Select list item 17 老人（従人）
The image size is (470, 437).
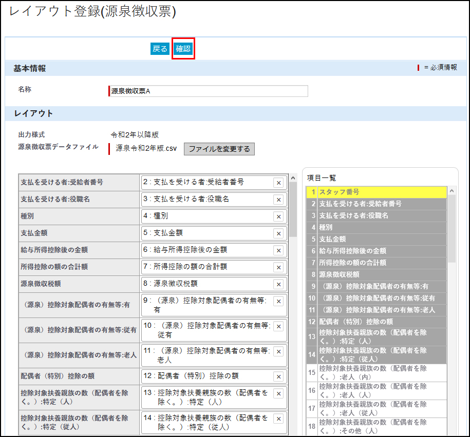coord(377,409)
